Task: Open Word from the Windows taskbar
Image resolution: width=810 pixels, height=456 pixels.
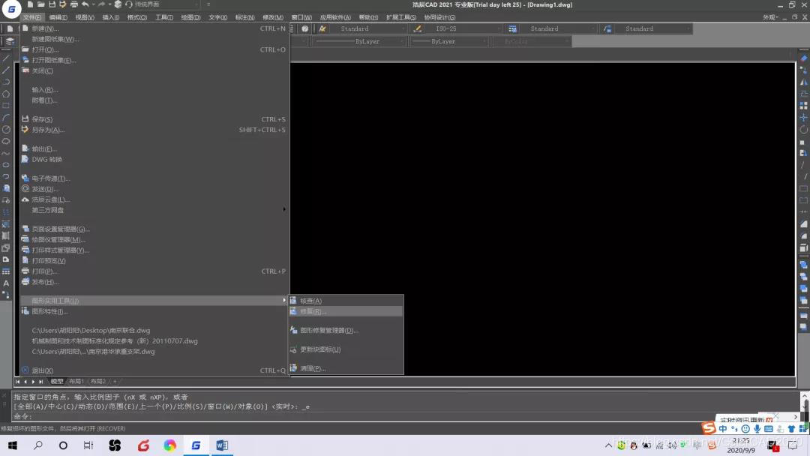Action: [221, 445]
